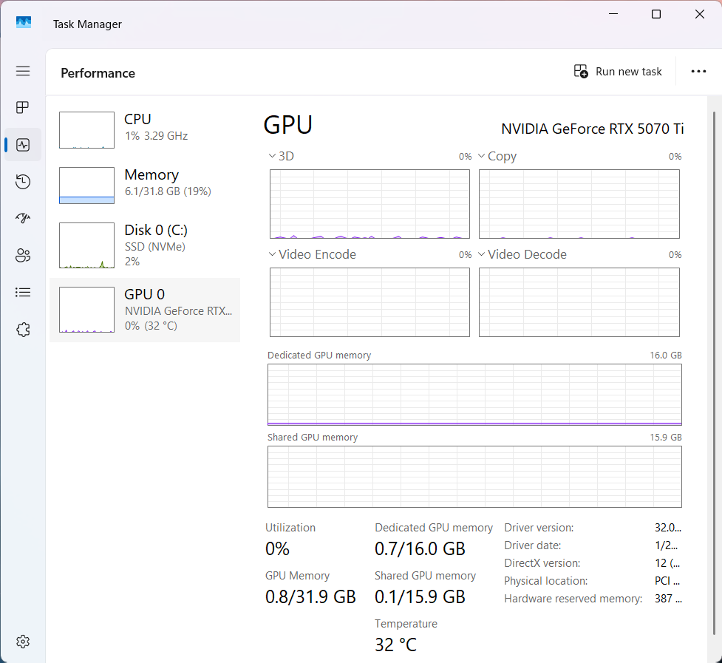Click the 0.7/16.0 GB dedicated memory value

pyautogui.click(x=420, y=549)
